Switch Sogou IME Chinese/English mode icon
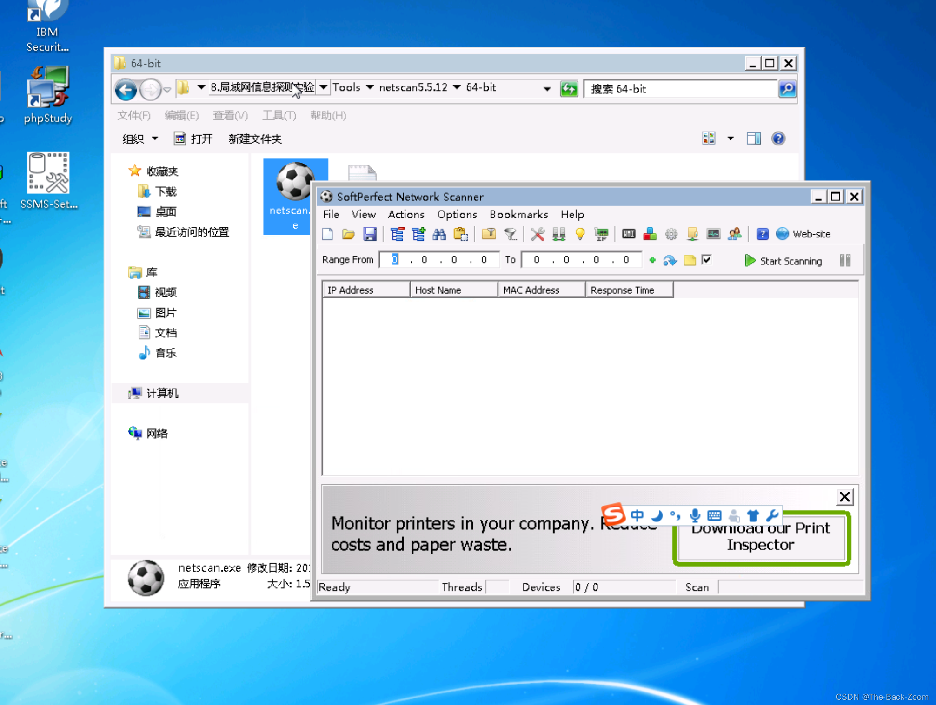Viewport: 936px width, 705px height. [x=637, y=515]
